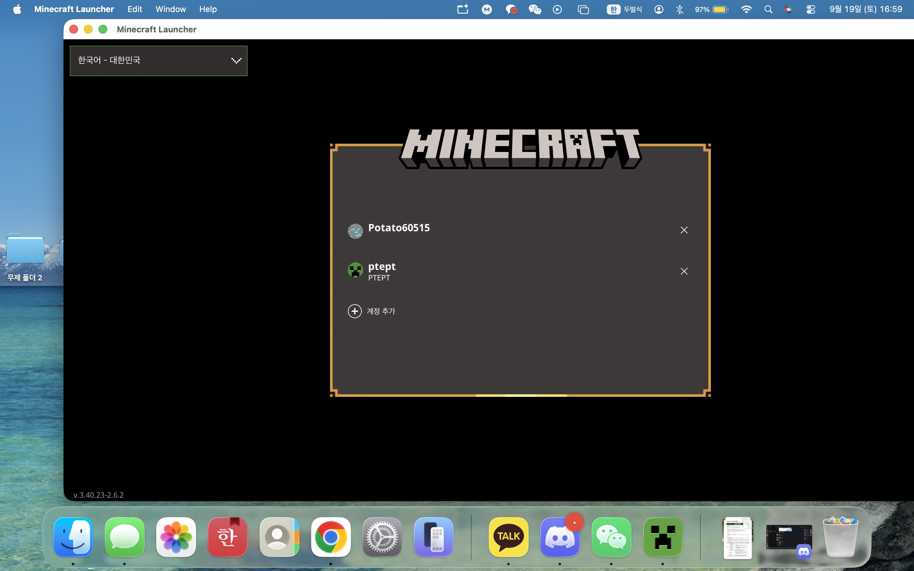Click the ptept creeper avatar icon

click(x=355, y=270)
